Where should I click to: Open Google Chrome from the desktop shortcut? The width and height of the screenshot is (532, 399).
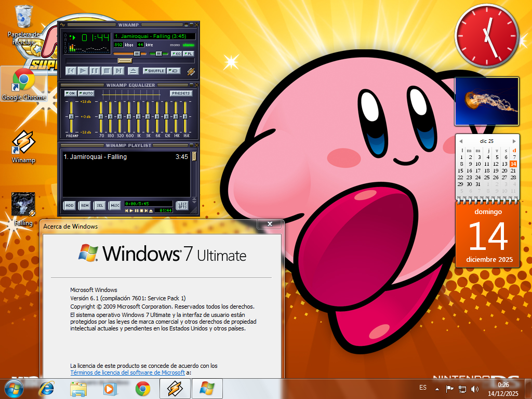pos(23,83)
